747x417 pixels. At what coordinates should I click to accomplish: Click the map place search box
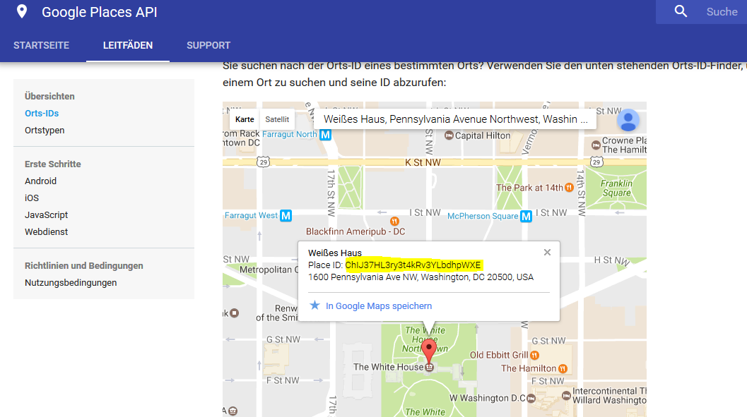point(455,119)
